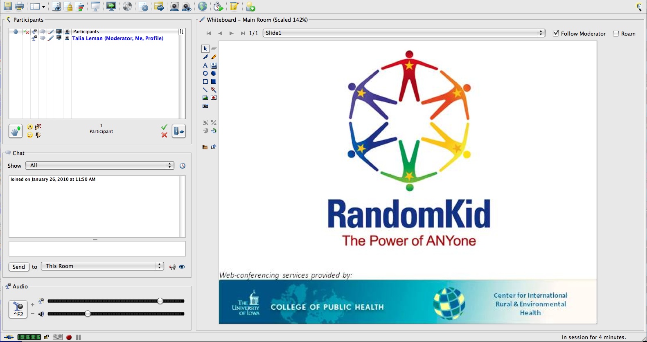Select the orange highlighter tool
This screenshot has height=342, width=647.
click(x=214, y=57)
